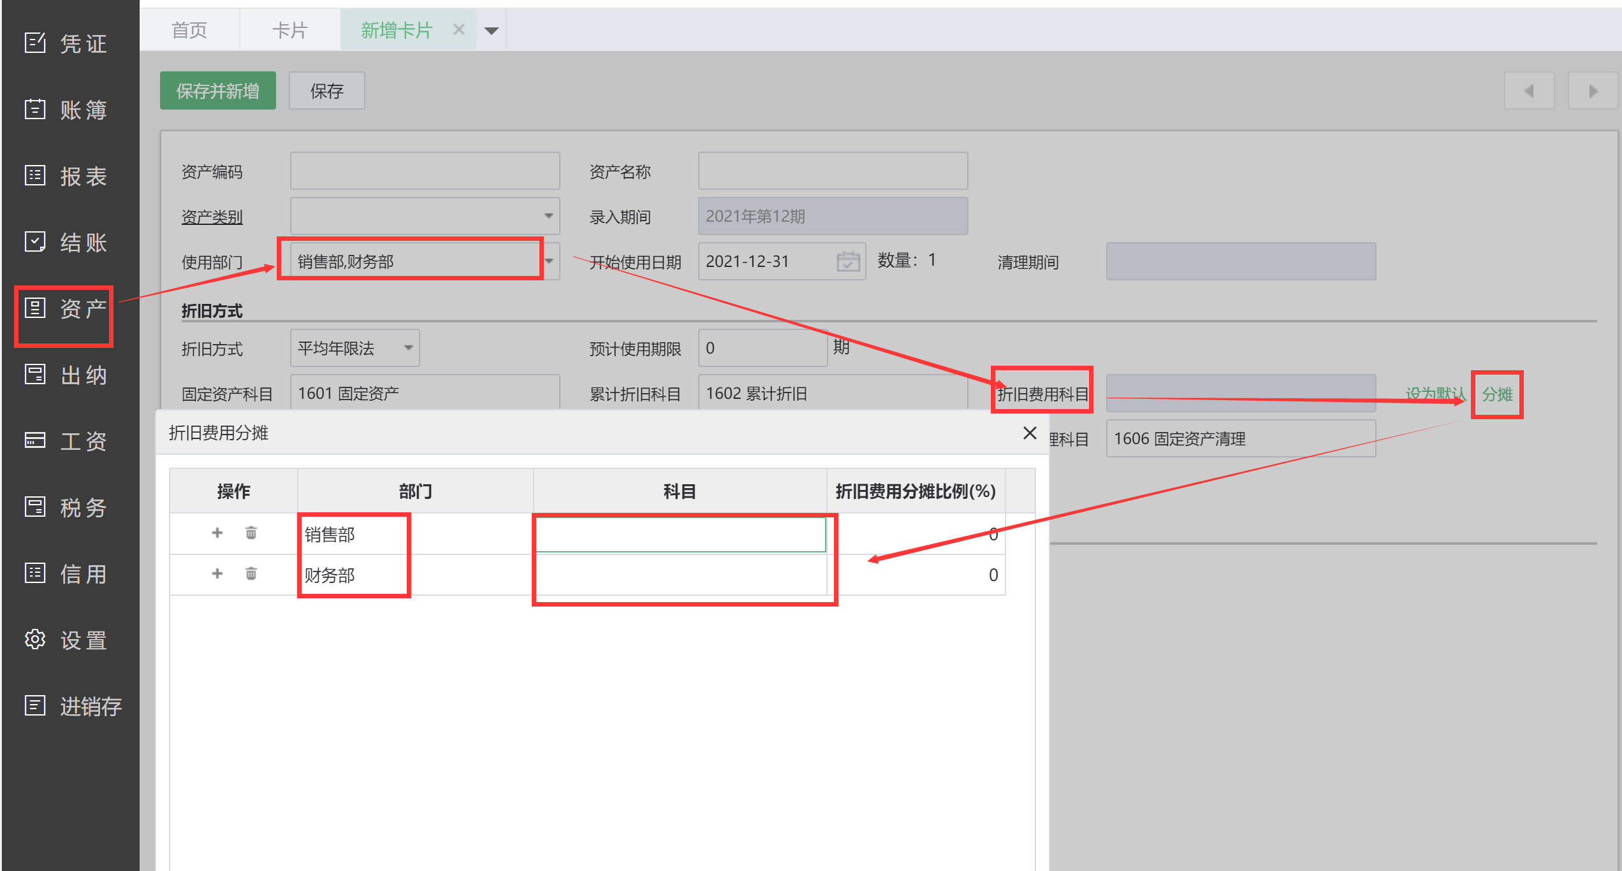The image size is (1622, 871).
Task: Click the 保存并新增 button
Action: (217, 91)
